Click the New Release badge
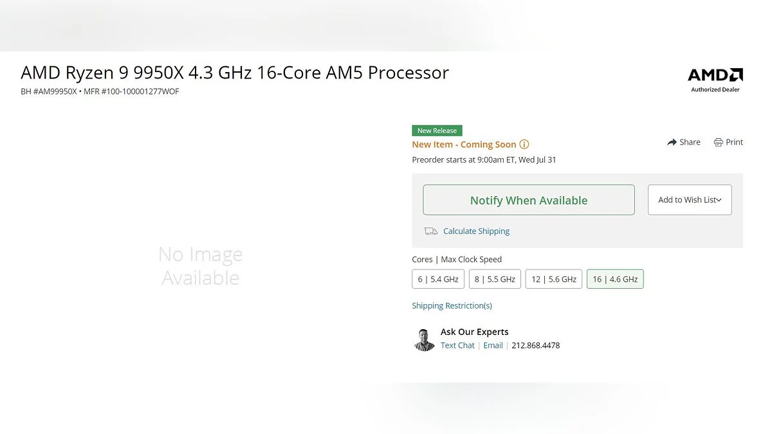Viewport: 772px width, 434px height. [437, 131]
